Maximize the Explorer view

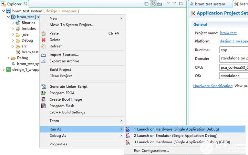click(181, 3)
